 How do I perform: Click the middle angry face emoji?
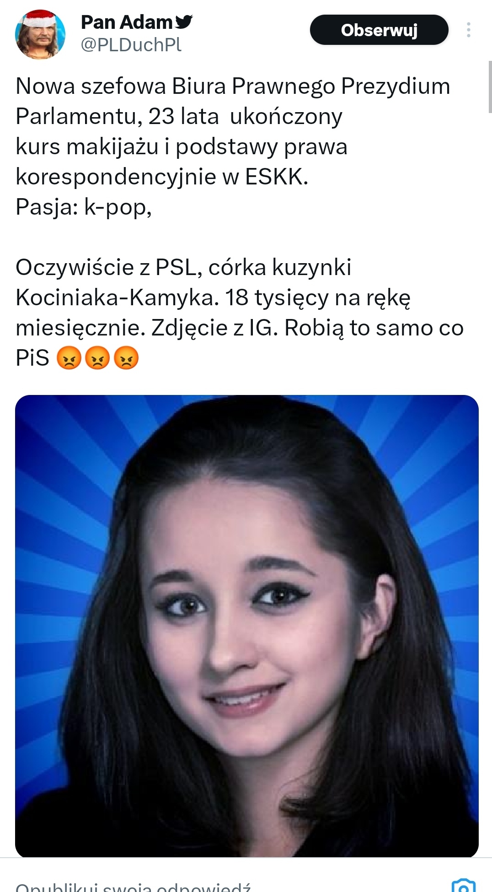point(97,357)
